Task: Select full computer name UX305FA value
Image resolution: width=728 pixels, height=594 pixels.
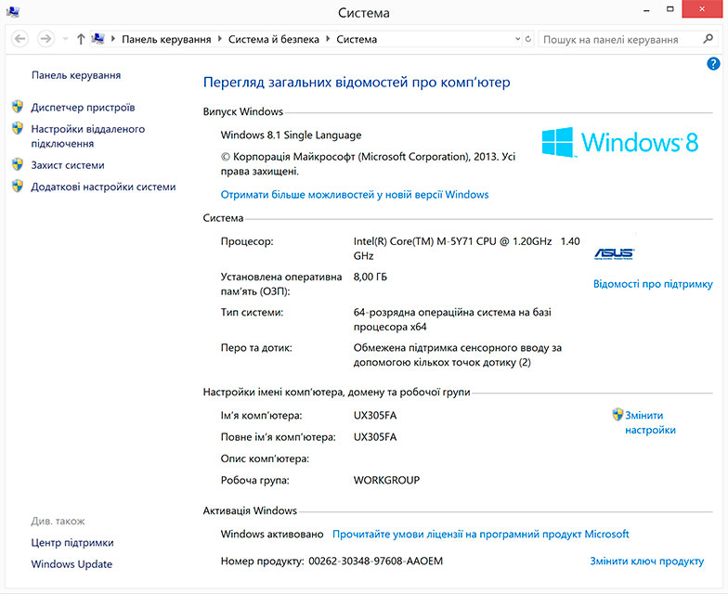Action: [375, 437]
